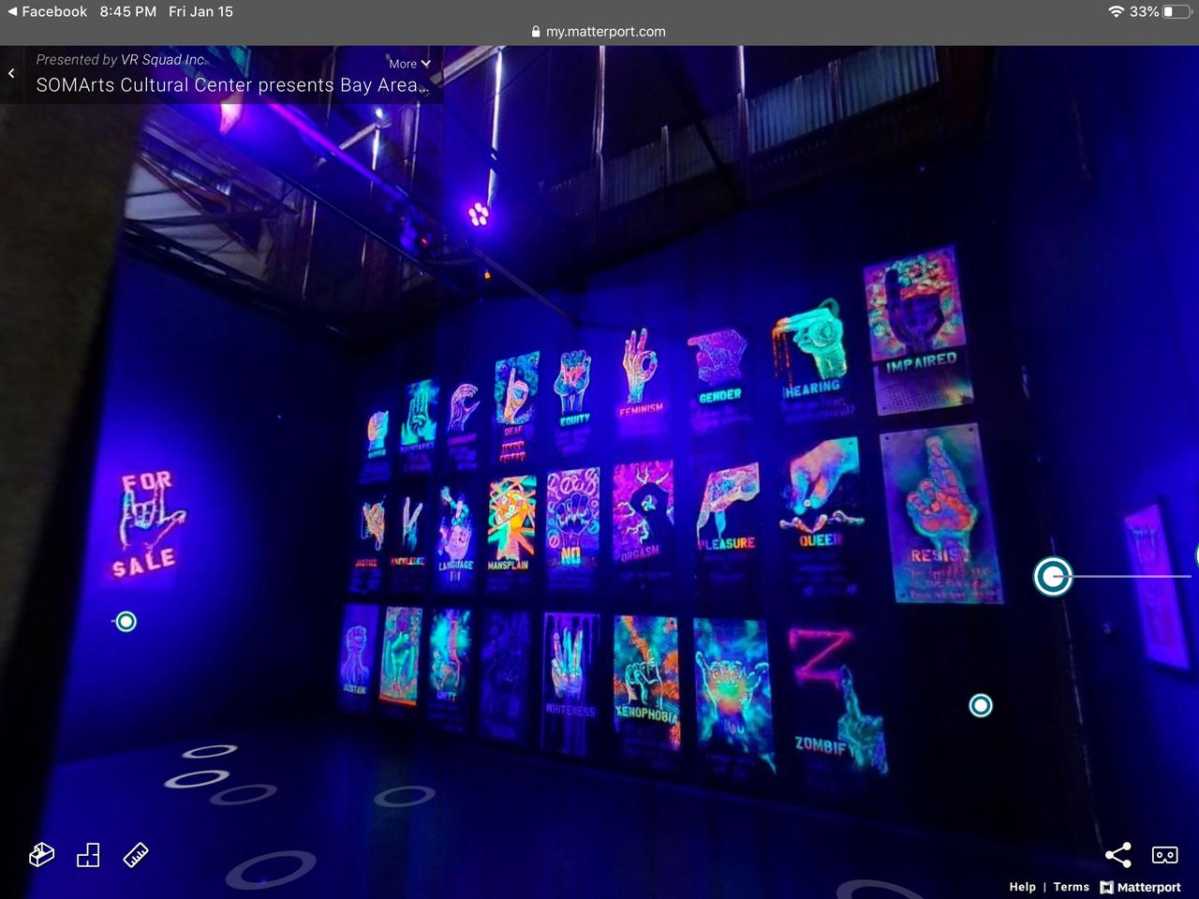1199x899 pixels.
Task: Activate the measurement ruler tool
Action: point(136,854)
